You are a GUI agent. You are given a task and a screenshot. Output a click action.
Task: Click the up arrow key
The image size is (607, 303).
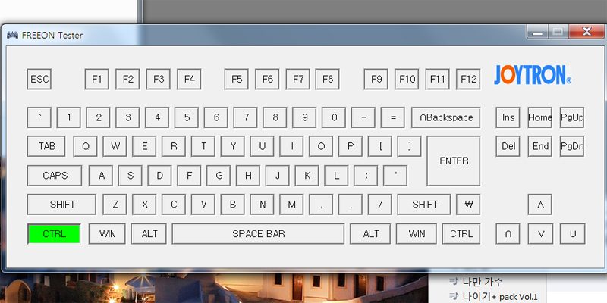[x=540, y=205]
